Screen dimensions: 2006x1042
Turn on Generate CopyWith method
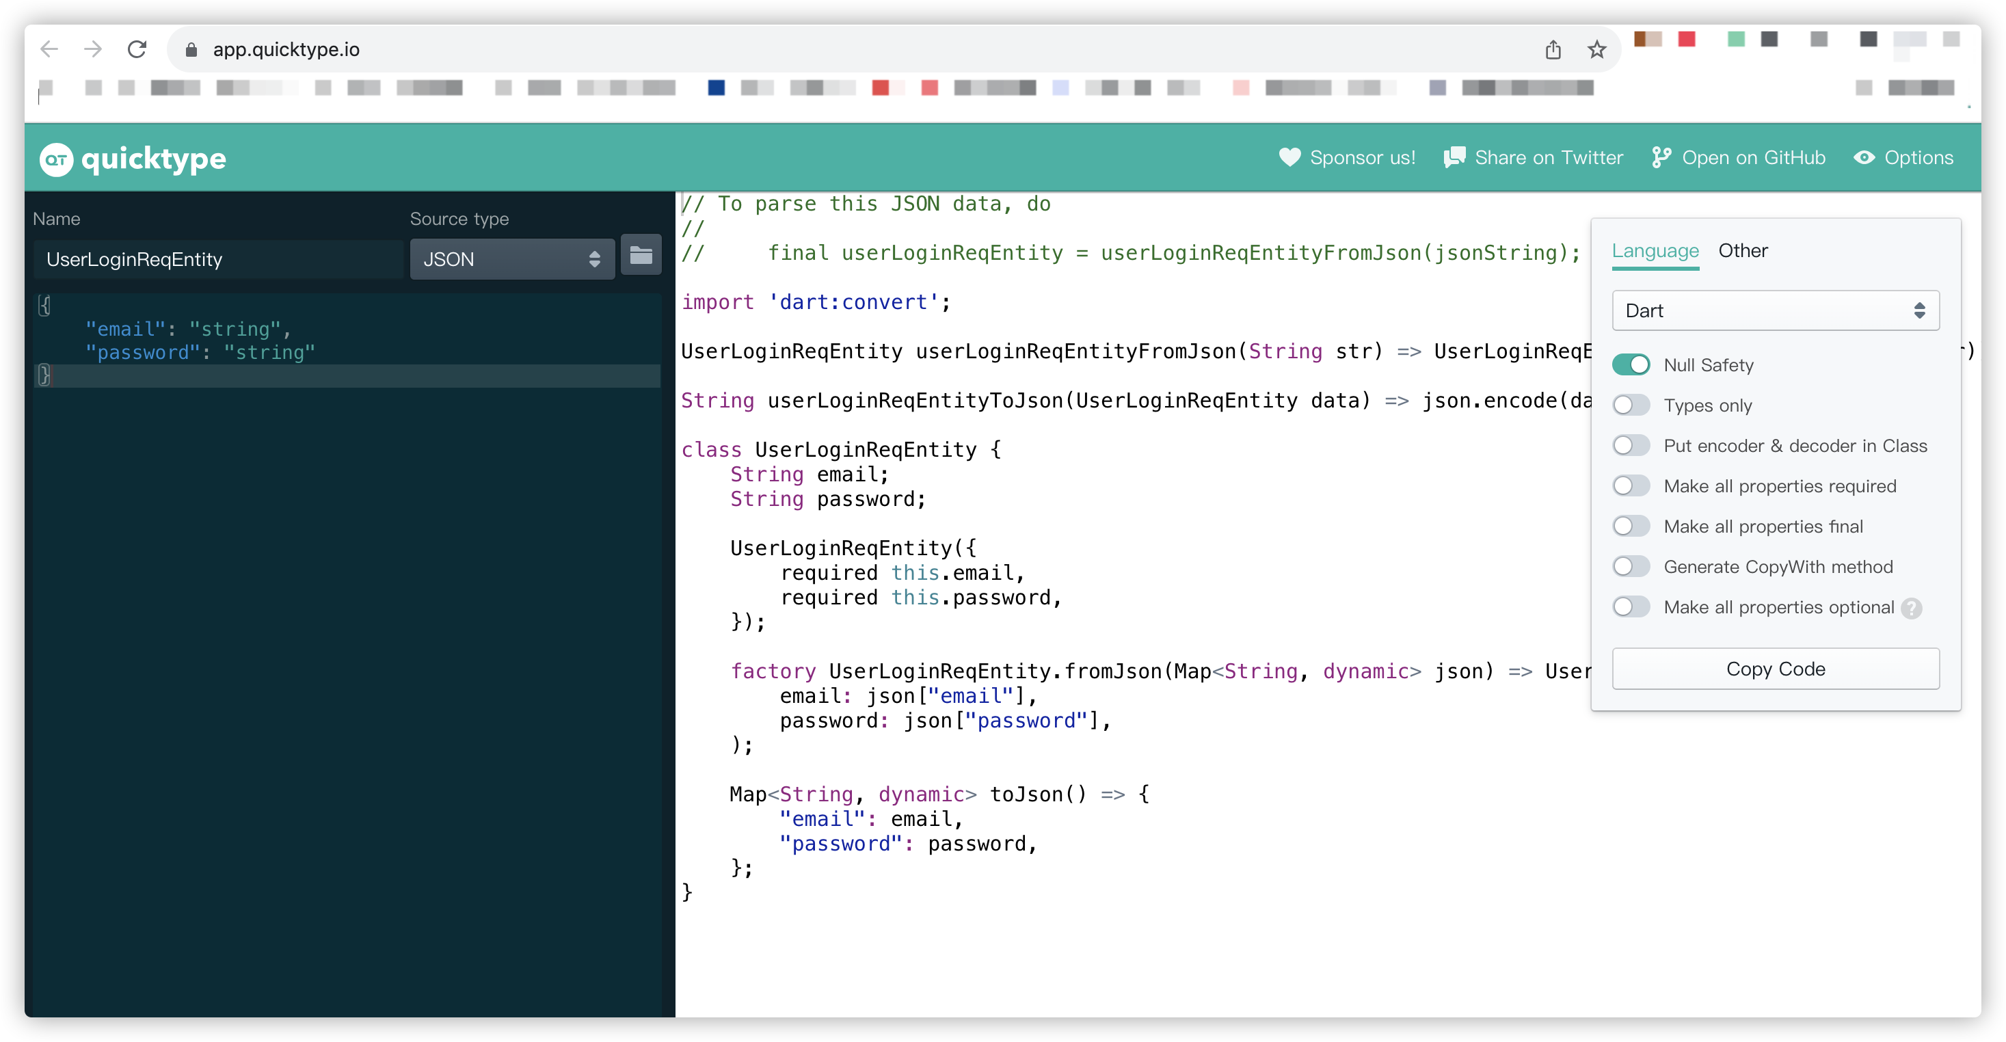point(1631,567)
